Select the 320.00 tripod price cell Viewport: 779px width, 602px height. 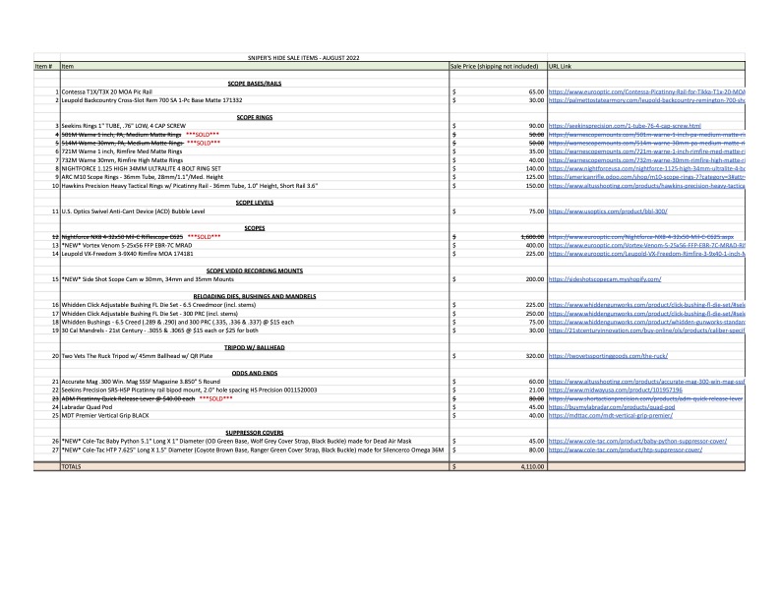499,356
